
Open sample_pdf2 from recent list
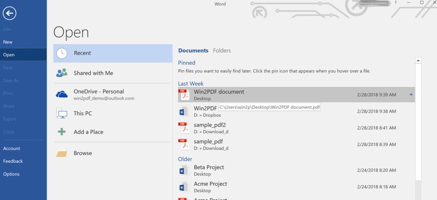pyautogui.click(x=210, y=125)
